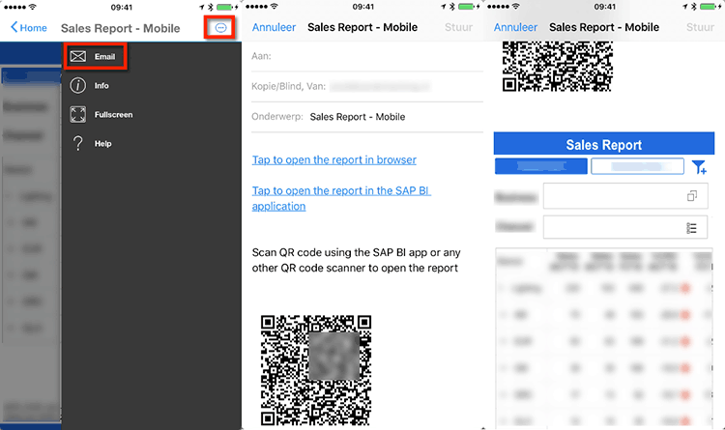Image resolution: width=725 pixels, height=430 pixels.
Task: Open the list icon in second filter box
Action: pyautogui.click(x=692, y=228)
